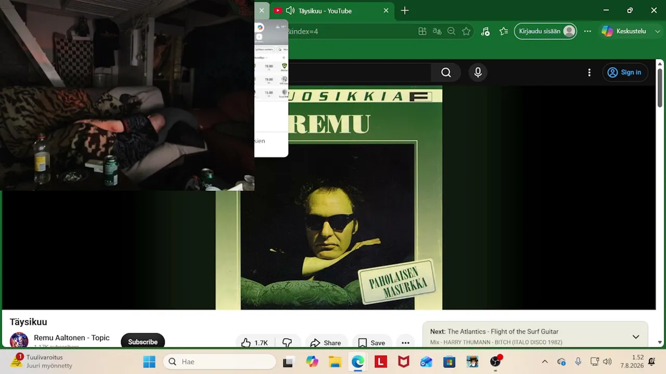Click the zoom out magnifier icon in address bar
This screenshot has width=666, height=374.
tap(451, 31)
